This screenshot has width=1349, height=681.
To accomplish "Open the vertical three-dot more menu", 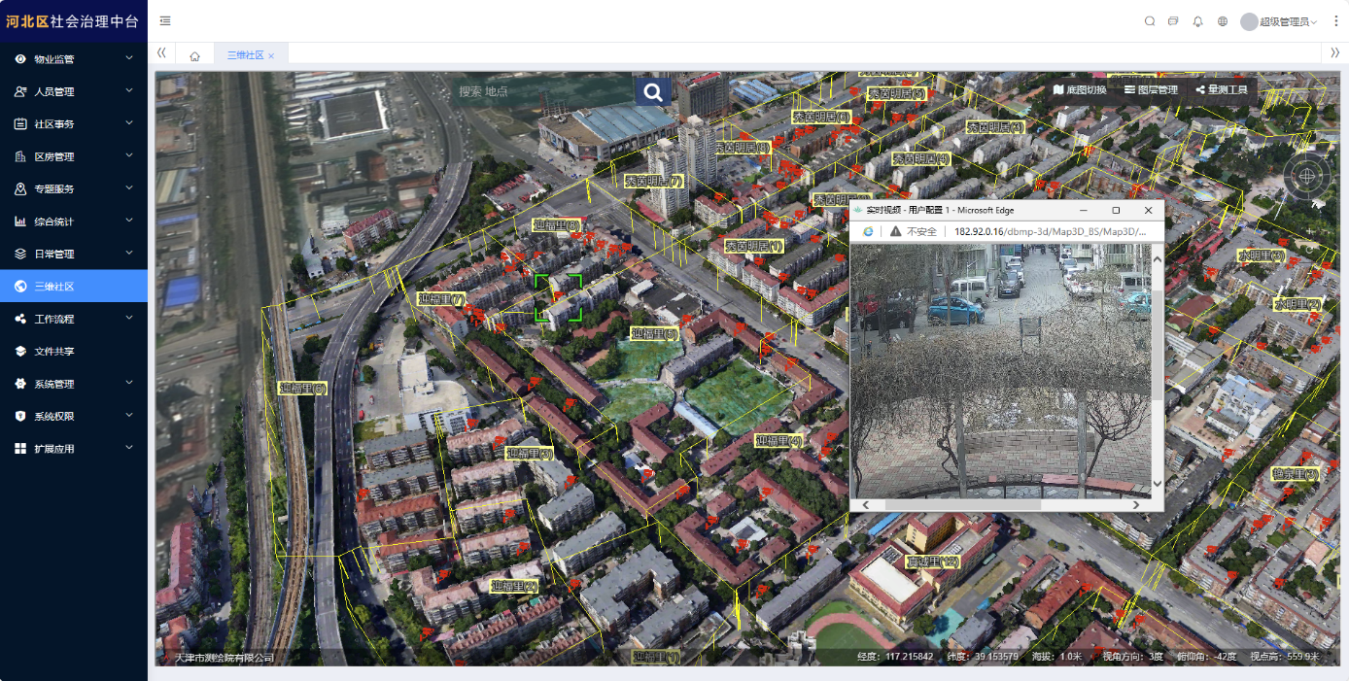I will click(x=1335, y=21).
